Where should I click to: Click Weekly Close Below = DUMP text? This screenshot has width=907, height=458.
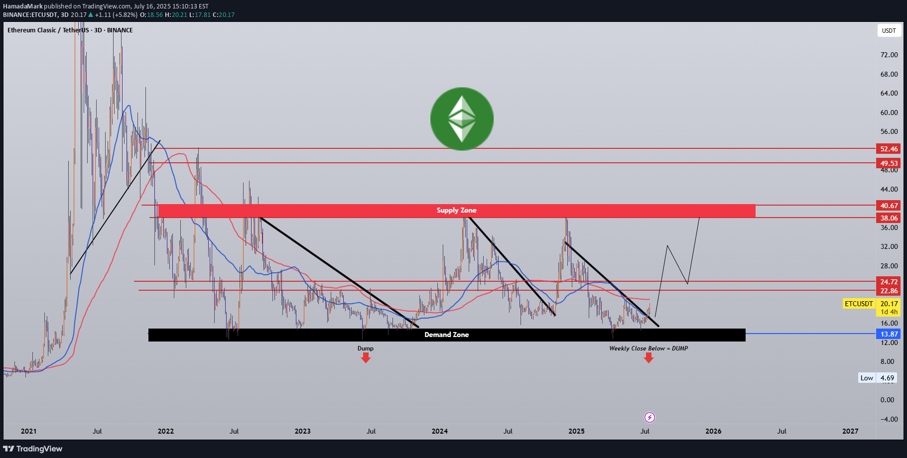tap(648, 348)
